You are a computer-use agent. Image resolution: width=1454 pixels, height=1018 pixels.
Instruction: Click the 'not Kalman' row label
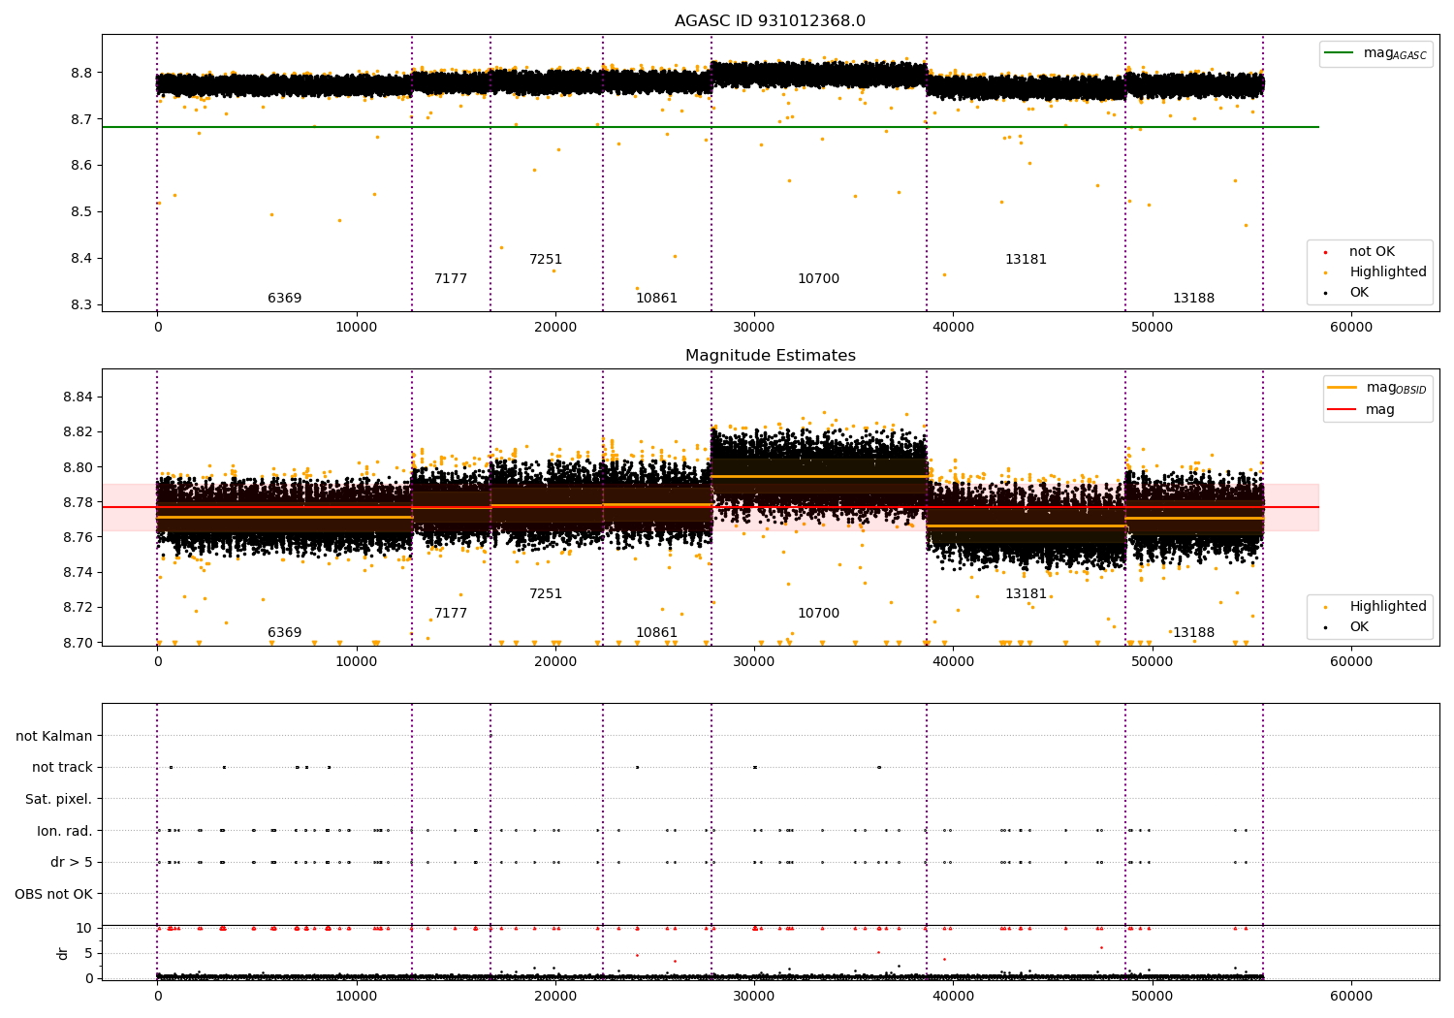pyautogui.click(x=54, y=736)
